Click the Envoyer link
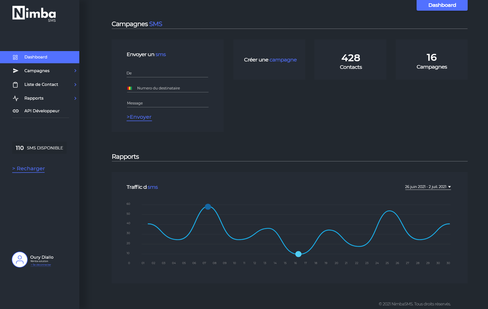The image size is (488, 309). coord(139,117)
